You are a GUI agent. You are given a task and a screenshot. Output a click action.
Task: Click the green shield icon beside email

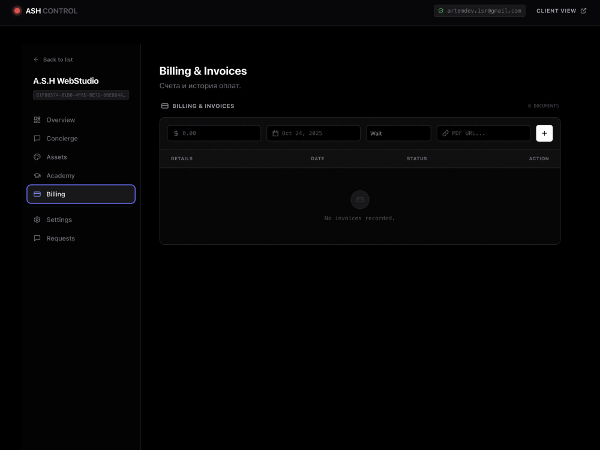[441, 11]
